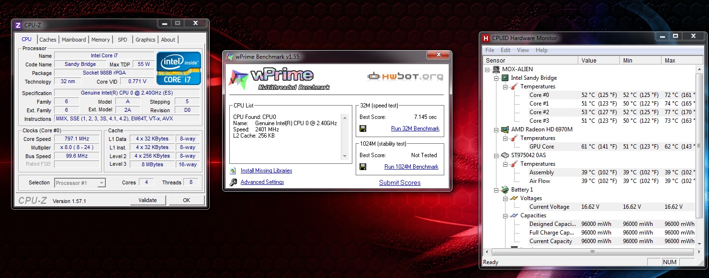
Task: Open the View menu in Hardware Monitor
Action: (x=523, y=50)
